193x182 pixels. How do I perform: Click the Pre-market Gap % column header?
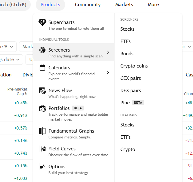[x=17, y=91]
